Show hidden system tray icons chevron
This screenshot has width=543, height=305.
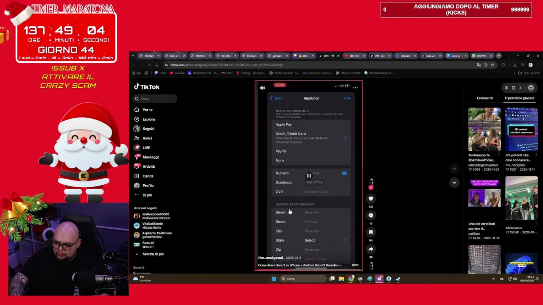(493, 279)
